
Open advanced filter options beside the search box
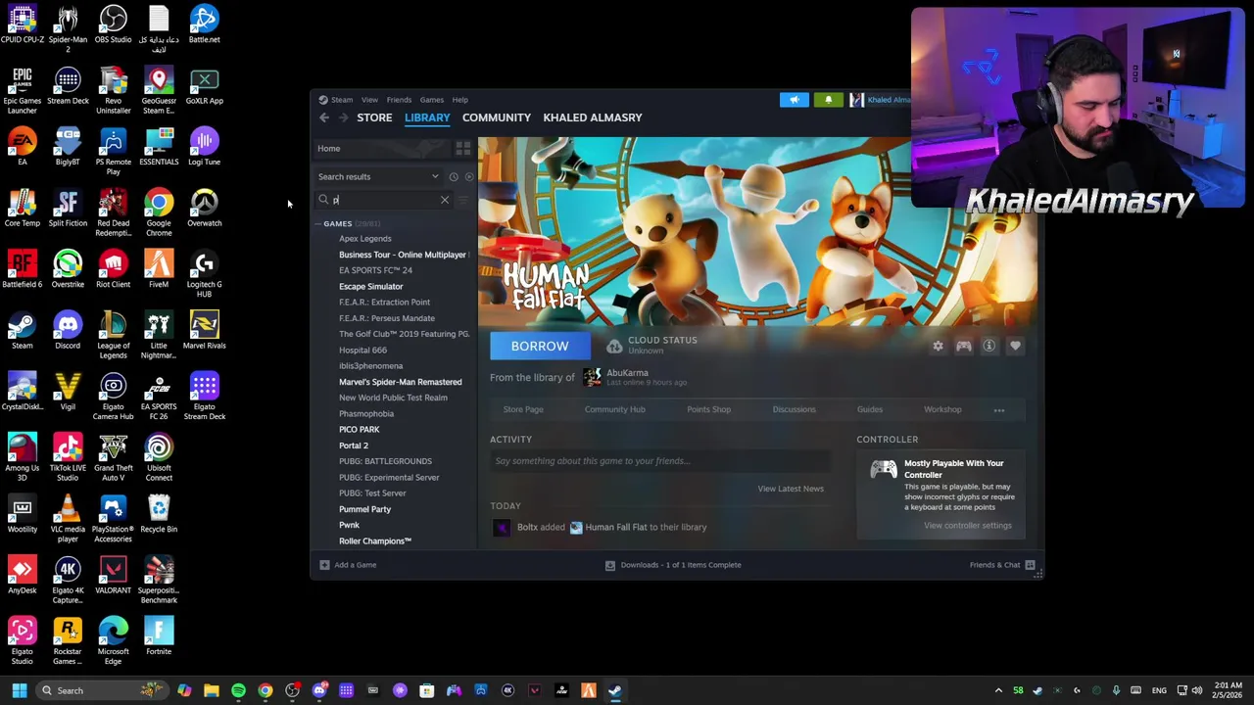463,200
